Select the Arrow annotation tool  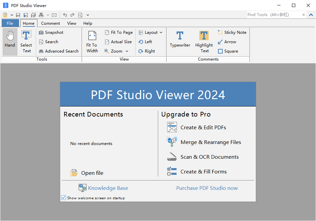pos(227,42)
